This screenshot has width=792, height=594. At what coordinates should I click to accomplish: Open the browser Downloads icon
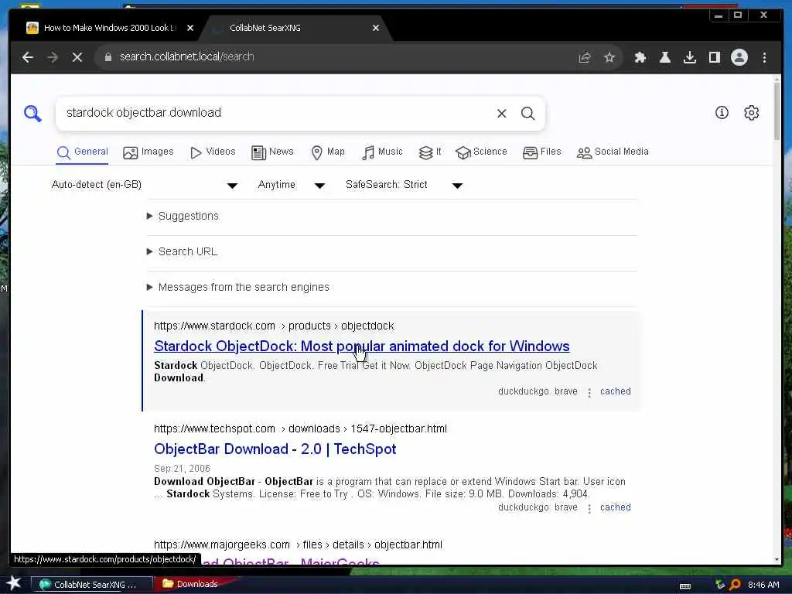coord(689,57)
